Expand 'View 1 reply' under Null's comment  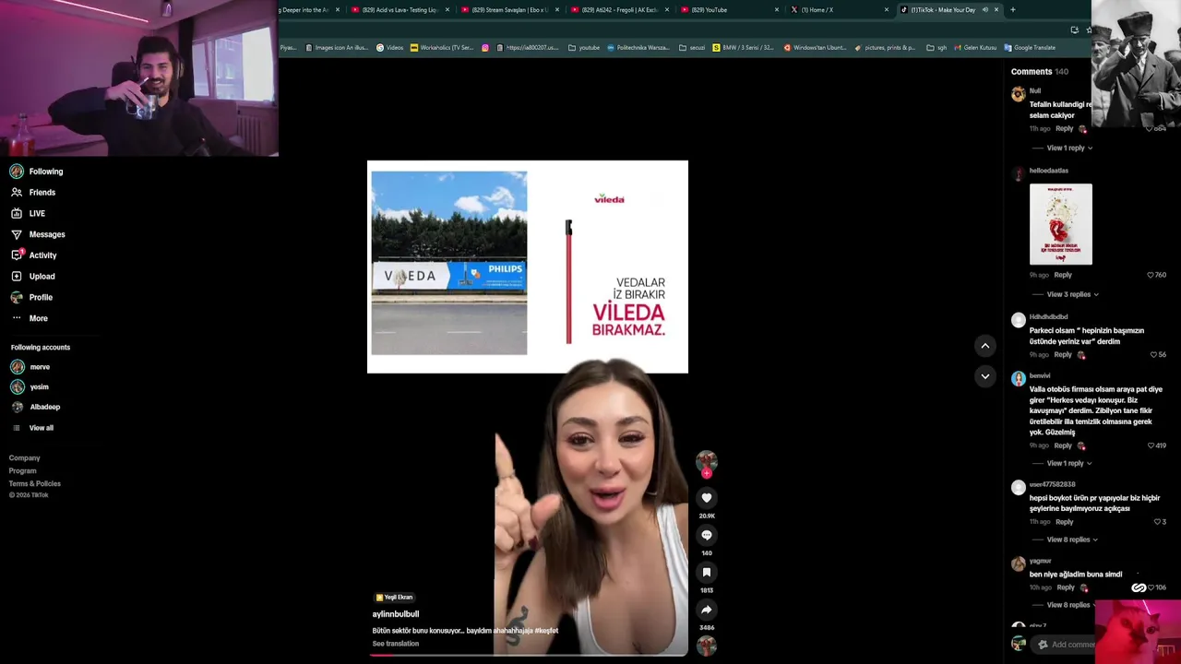pos(1069,148)
